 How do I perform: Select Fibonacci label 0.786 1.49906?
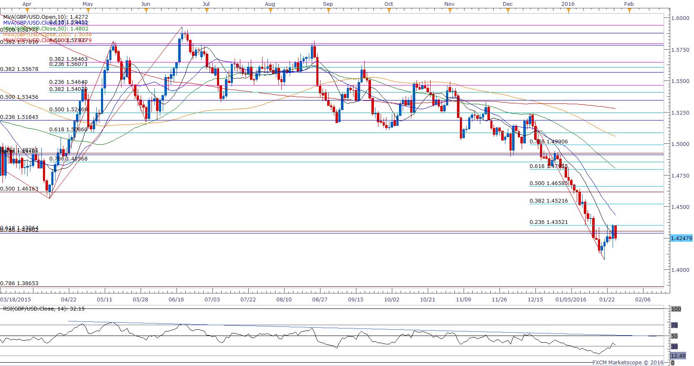[x=549, y=142]
